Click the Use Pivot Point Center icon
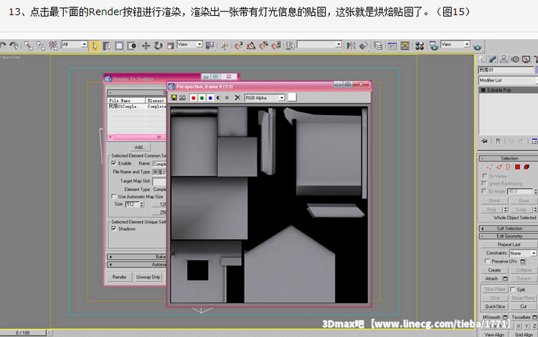 209,46
